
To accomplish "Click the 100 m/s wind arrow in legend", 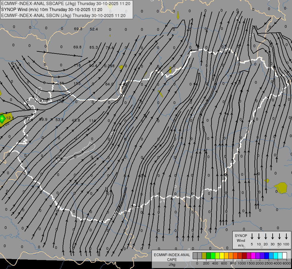I will pos(286,236).
